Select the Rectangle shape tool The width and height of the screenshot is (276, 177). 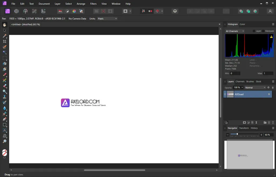(x=5, y=125)
